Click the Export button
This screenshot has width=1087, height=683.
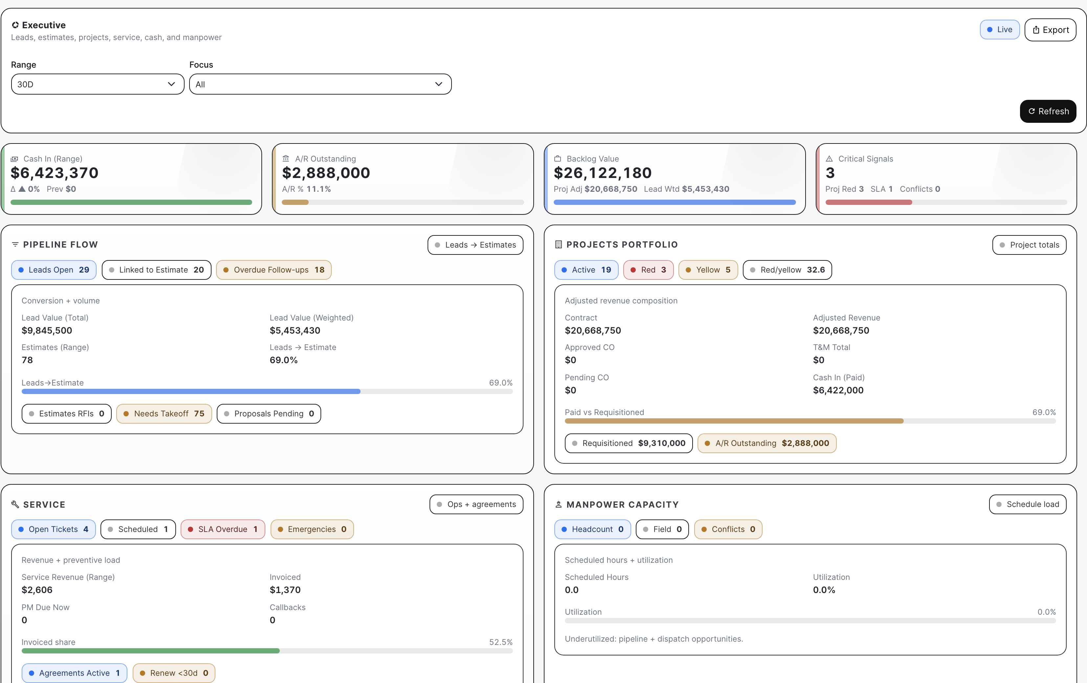coord(1051,30)
